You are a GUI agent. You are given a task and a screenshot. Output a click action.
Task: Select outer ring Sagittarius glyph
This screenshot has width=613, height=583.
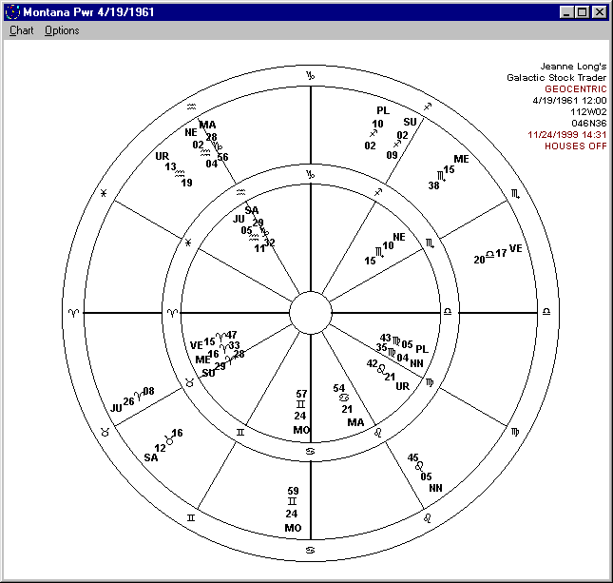428,107
